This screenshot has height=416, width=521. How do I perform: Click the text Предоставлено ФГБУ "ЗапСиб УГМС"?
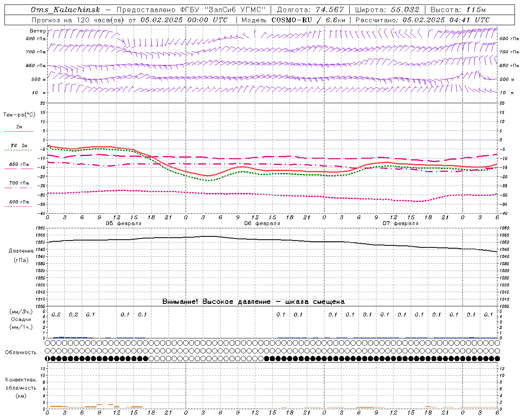tap(190, 10)
